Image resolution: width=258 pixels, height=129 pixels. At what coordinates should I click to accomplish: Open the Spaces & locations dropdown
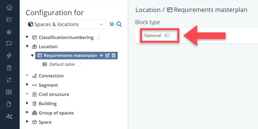pos(66,24)
